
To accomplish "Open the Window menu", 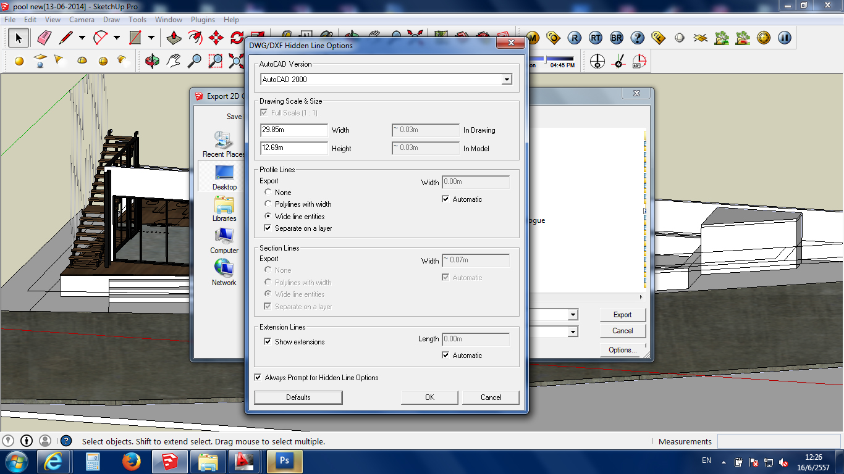I will click(x=168, y=20).
